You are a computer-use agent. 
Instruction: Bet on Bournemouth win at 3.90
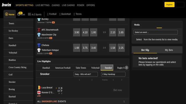pos(77,32)
